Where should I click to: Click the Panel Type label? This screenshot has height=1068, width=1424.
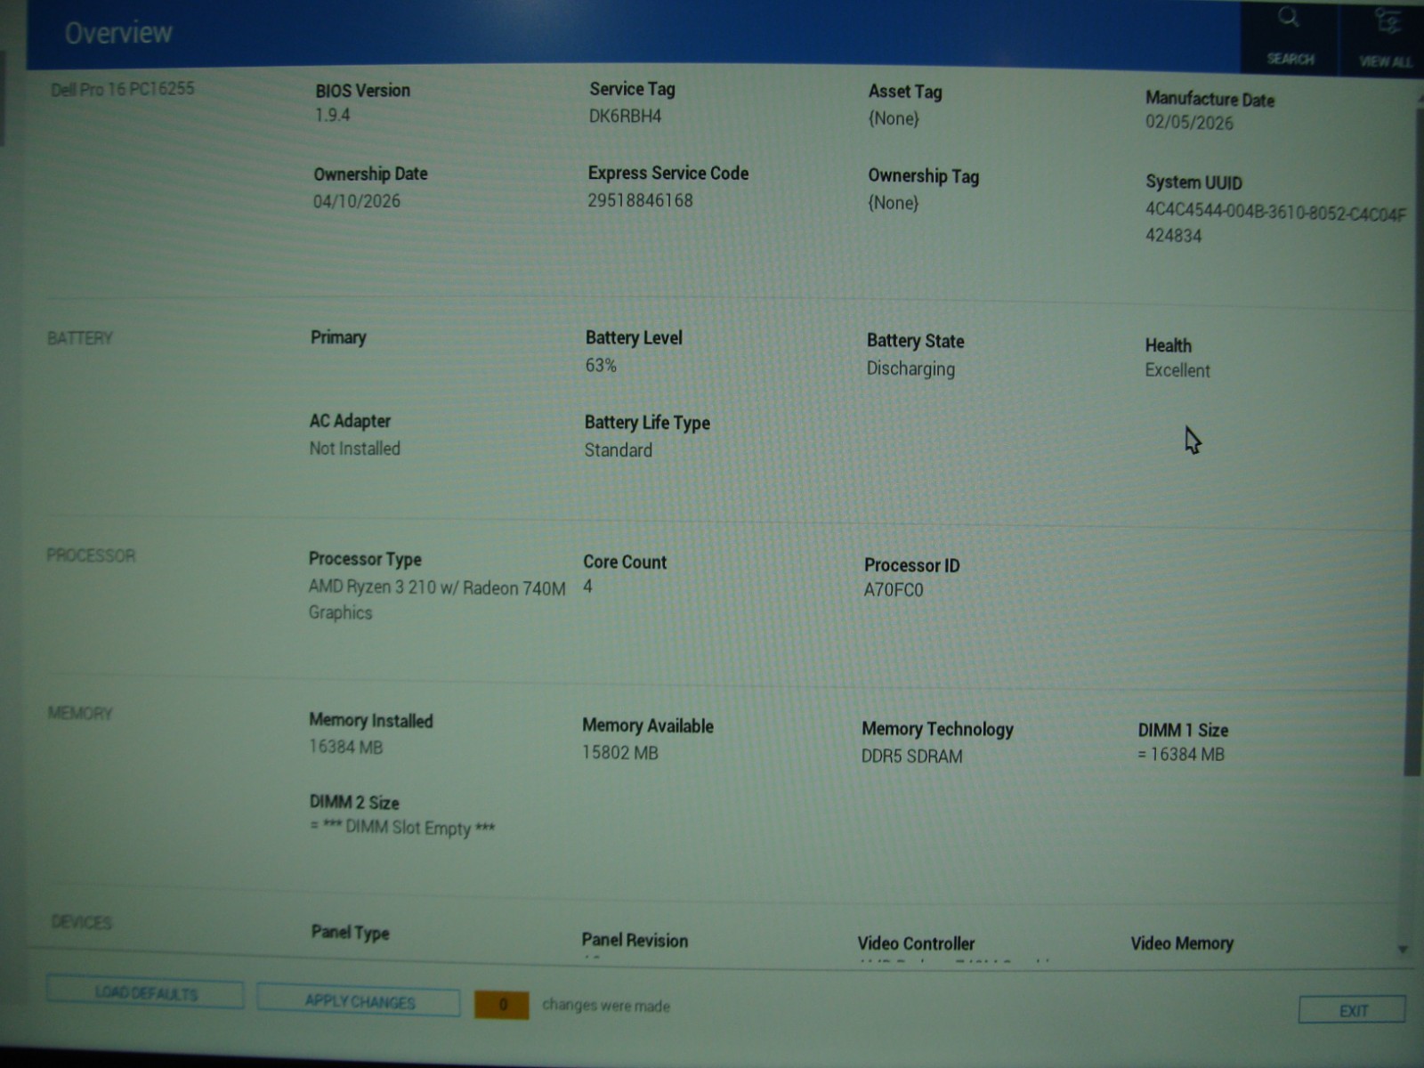click(350, 933)
